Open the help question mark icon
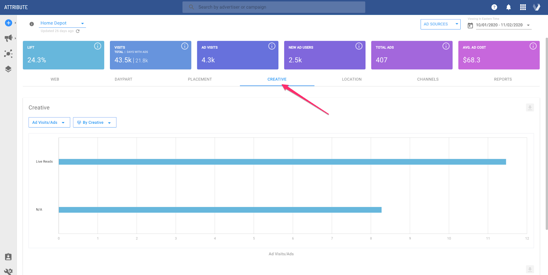The width and height of the screenshot is (548, 275). 494,7
